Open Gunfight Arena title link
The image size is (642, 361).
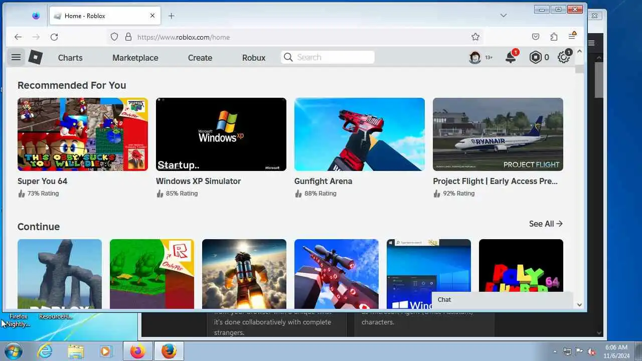pos(323,181)
